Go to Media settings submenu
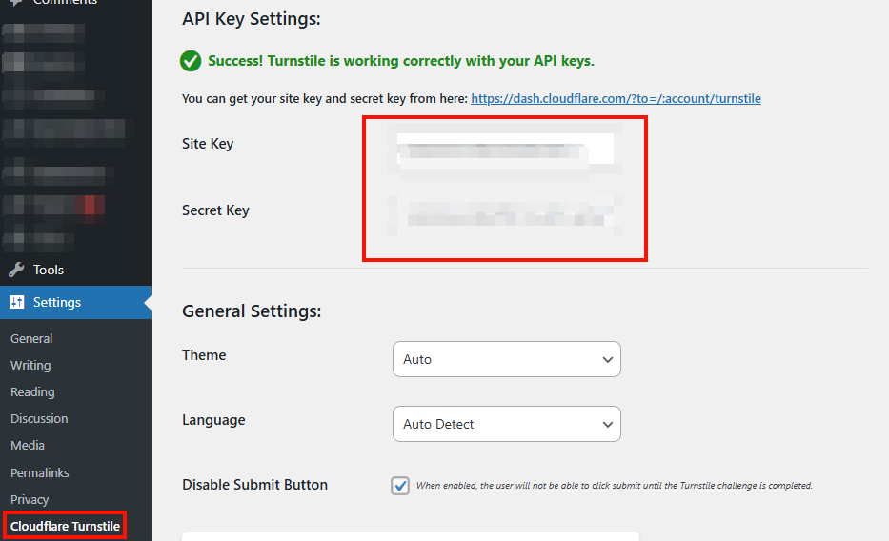The width and height of the screenshot is (889, 541). (x=28, y=445)
